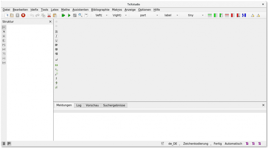This screenshot has height=148, width=268.
Task: Apply underline formatting with U icon
Action: [56, 41]
